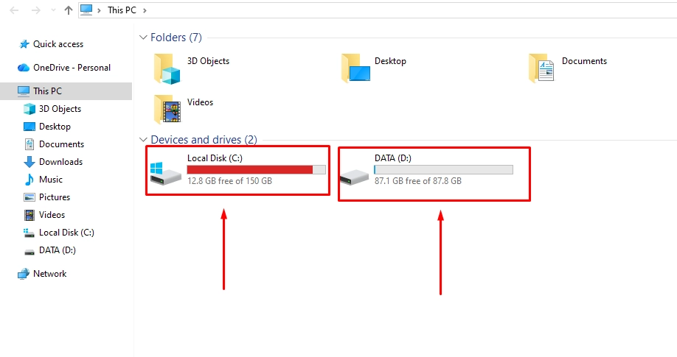
Task: Click the red Local Disk (C:) usage bar
Action: pyautogui.click(x=249, y=169)
